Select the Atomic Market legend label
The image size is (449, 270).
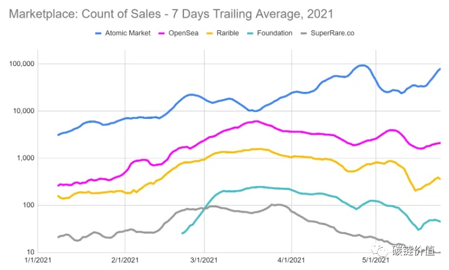click(128, 33)
